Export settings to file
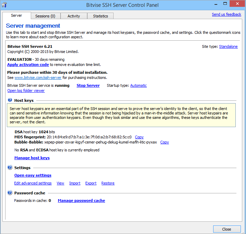Image resolution: width=246 pixels, height=234 pixels. pos(91,183)
